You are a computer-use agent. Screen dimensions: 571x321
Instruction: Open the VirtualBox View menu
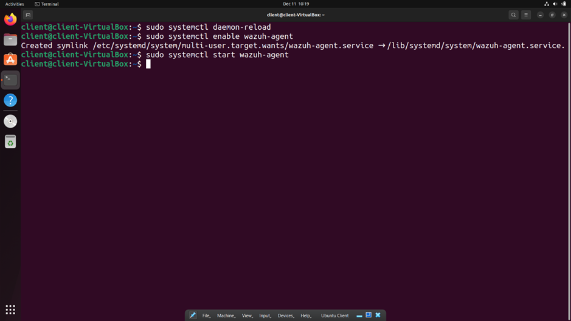point(247,316)
